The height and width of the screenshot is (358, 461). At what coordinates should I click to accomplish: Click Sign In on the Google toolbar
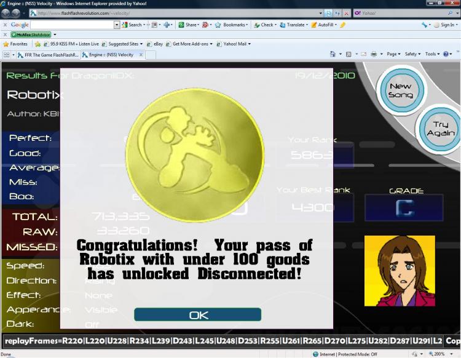[444, 25]
